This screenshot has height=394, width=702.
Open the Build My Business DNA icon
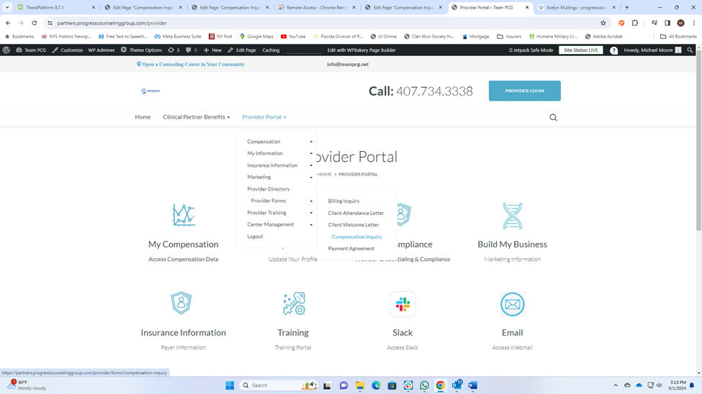click(x=512, y=215)
